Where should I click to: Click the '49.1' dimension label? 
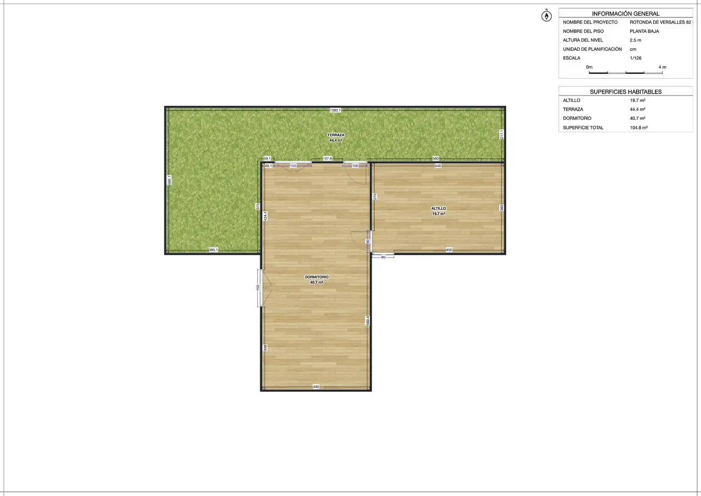[x=269, y=166]
